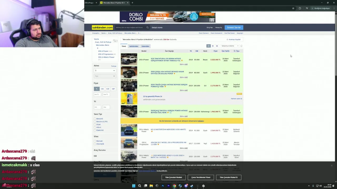Bookmark page with star icon
The image size is (337, 189).
click(x=293, y=8)
